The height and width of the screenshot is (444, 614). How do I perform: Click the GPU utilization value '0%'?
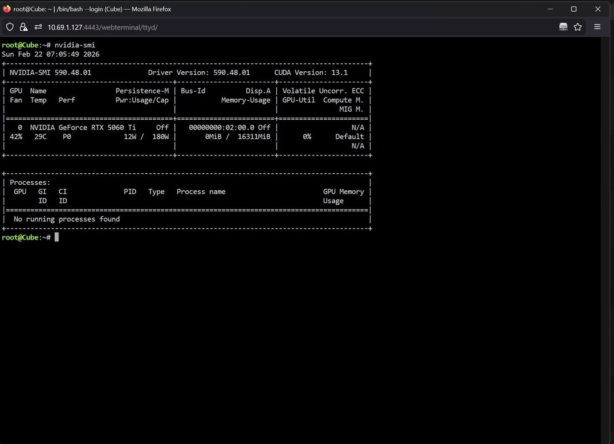[307, 137]
